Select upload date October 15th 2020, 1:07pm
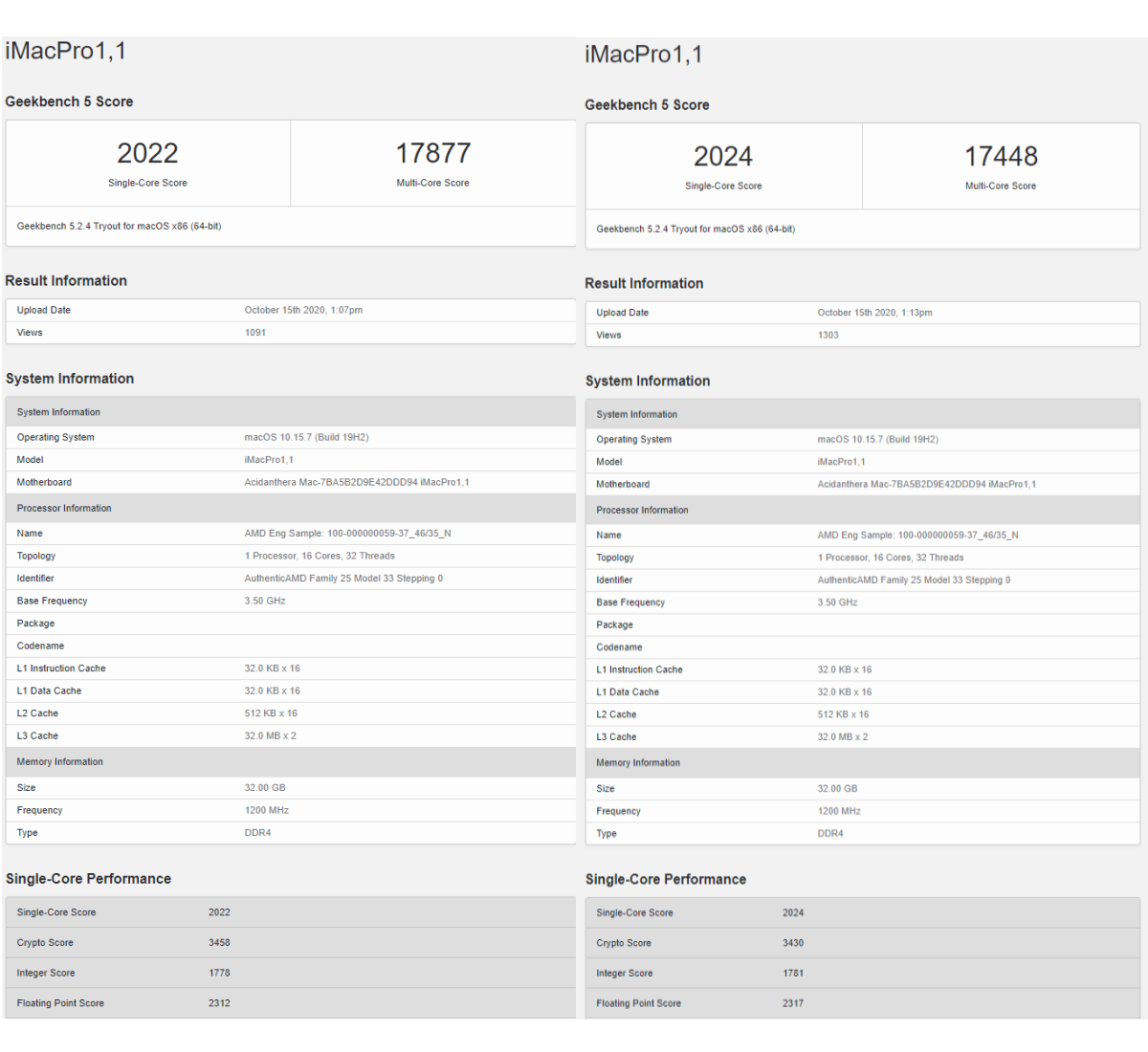1148x1052 pixels. pyautogui.click(x=303, y=310)
